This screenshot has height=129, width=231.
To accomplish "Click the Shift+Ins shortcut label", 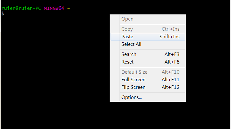I will [169, 37].
